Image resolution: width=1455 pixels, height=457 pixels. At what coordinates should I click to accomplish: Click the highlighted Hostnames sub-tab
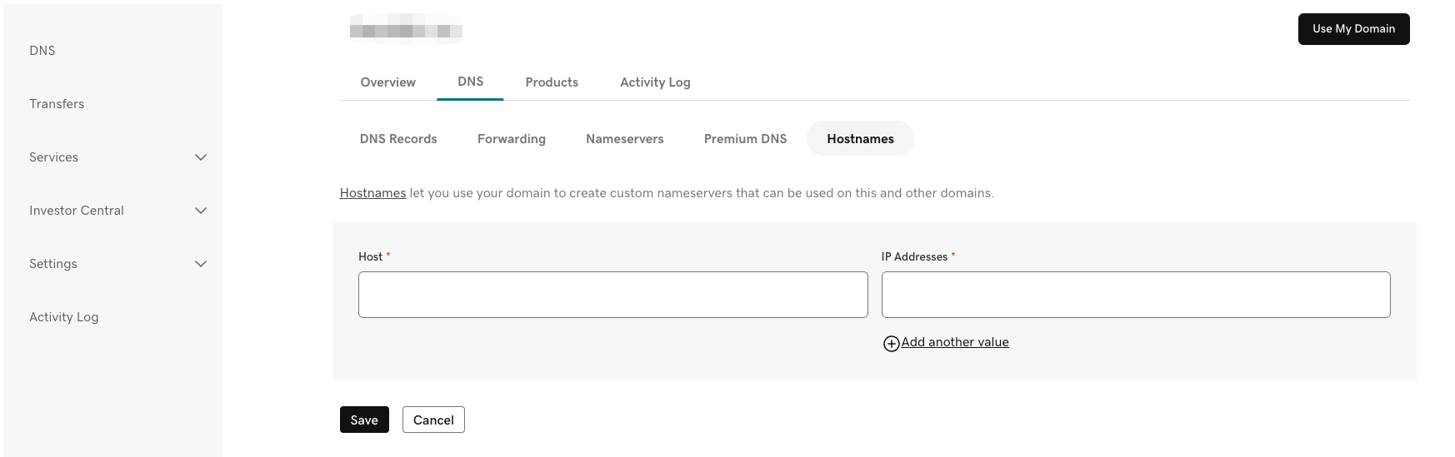click(860, 139)
